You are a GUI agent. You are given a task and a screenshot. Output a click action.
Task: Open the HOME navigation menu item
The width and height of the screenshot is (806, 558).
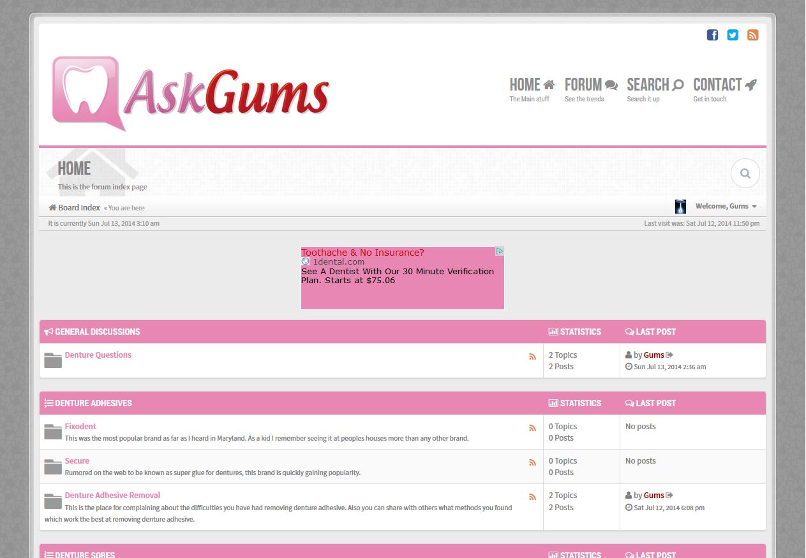coord(532,85)
